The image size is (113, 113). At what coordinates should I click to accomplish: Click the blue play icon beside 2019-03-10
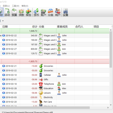4,75
